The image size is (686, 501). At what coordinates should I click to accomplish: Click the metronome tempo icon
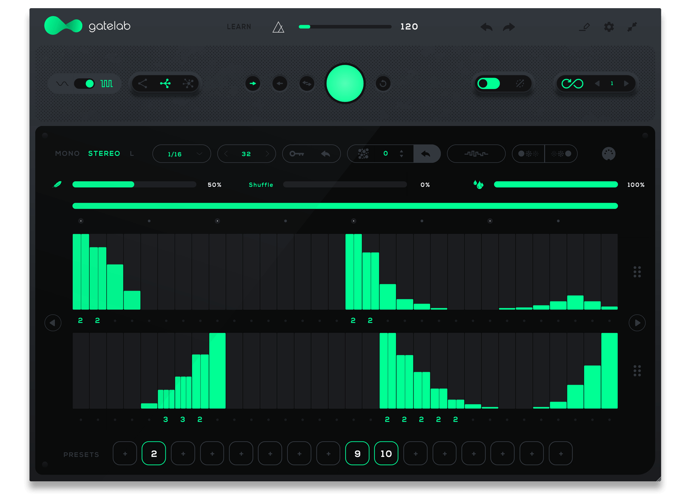278,27
